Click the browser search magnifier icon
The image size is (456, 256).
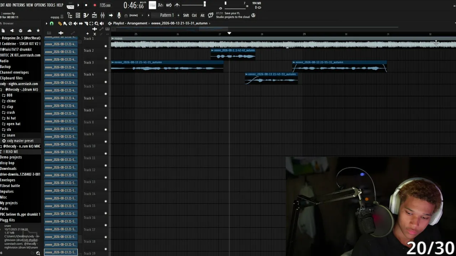pos(38,253)
